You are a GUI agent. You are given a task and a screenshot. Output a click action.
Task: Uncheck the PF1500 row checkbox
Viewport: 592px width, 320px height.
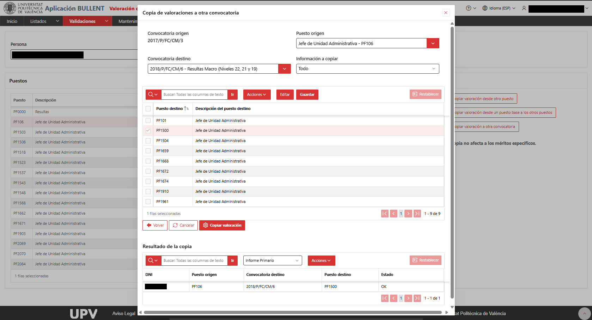click(148, 130)
